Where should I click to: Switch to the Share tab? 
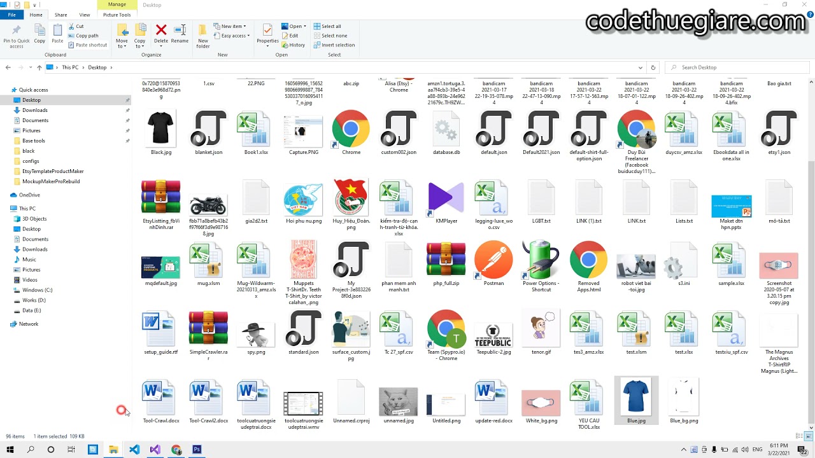click(60, 15)
